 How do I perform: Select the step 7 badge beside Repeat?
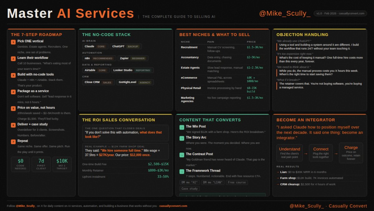[13, 142]
